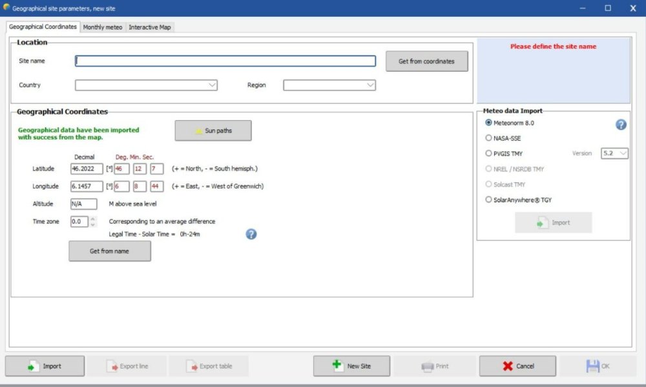Click the blue help icon beside Meteonorm 8.0
Screen dimensions: 646x387
621,125
